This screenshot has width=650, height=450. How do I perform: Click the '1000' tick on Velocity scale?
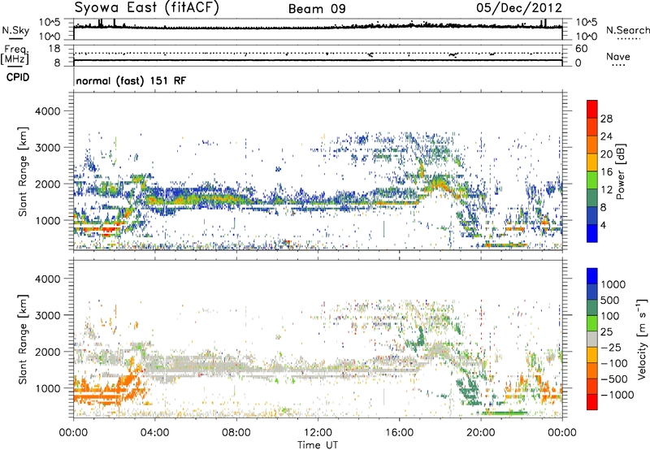tap(613, 284)
